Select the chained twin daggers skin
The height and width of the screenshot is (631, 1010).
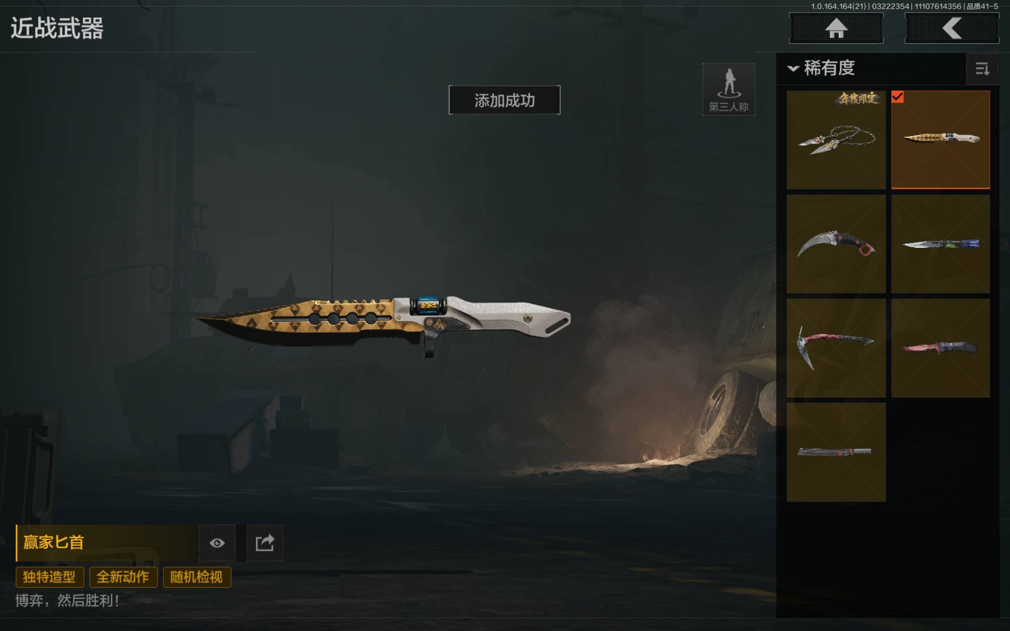click(836, 140)
